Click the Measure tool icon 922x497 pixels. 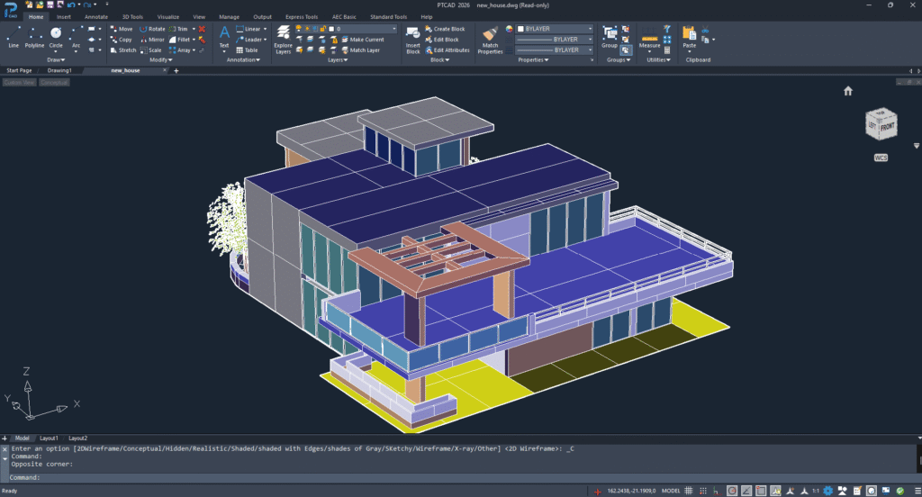[649, 34]
